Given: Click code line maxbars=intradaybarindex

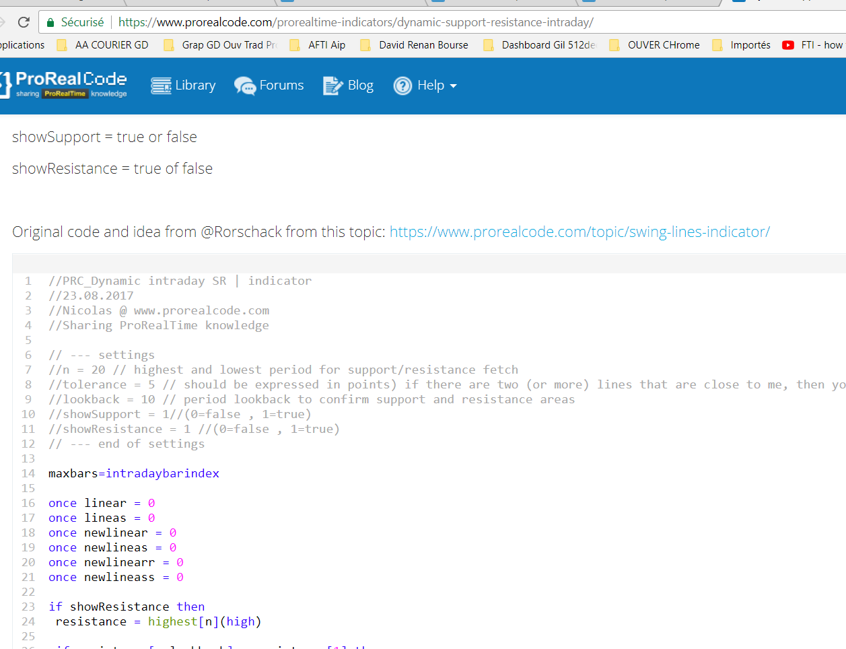Looking at the screenshot, I should point(134,473).
